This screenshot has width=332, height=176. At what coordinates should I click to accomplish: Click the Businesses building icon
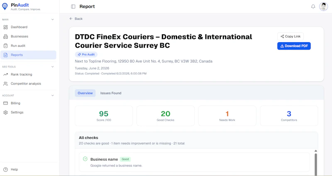click(x=5, y=36)
